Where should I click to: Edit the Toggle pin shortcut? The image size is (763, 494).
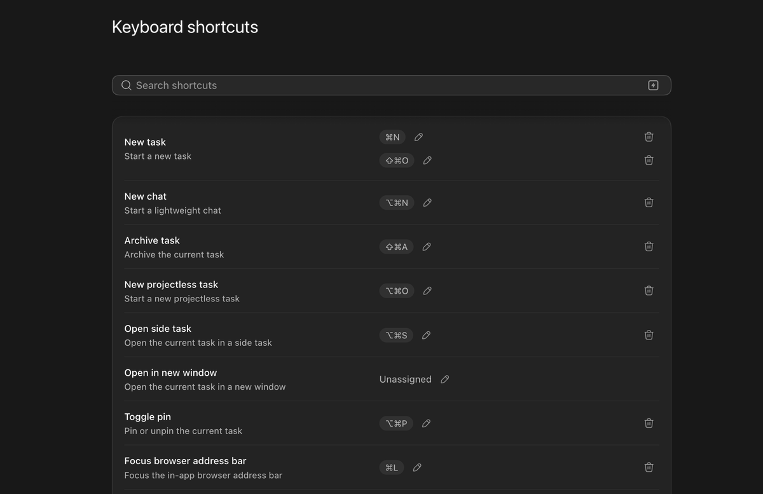[x=426, y=423]
